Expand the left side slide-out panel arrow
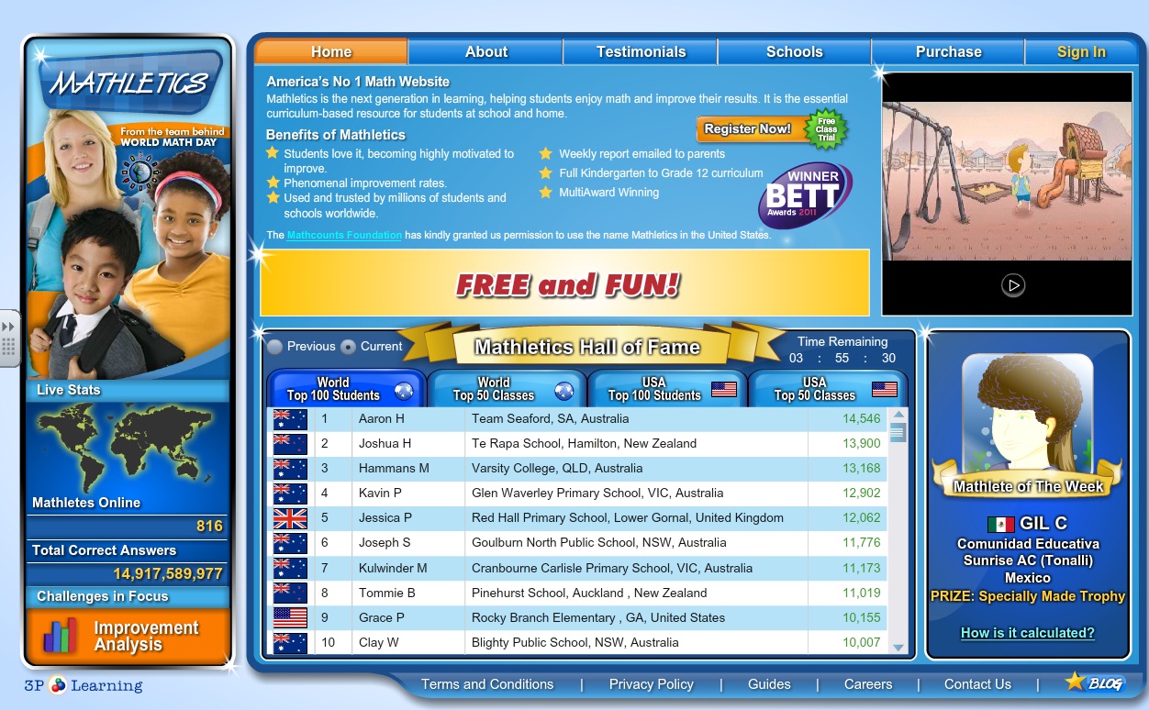This screenshot has height=710, width=1149. 9,328
